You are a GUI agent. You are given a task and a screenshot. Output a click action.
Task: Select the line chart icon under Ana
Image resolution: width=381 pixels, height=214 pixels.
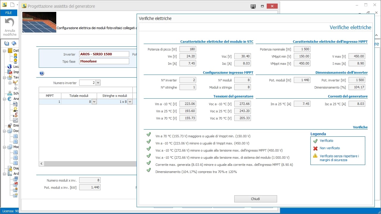point(15,120)
